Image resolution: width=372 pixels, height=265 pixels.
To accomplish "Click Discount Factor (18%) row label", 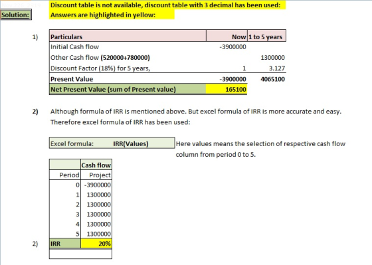I will tap(100, 68).
